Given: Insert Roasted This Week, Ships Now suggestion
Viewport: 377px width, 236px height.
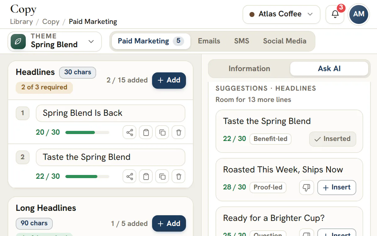Looking at the screenshot, I should click(x=337, y=188).
